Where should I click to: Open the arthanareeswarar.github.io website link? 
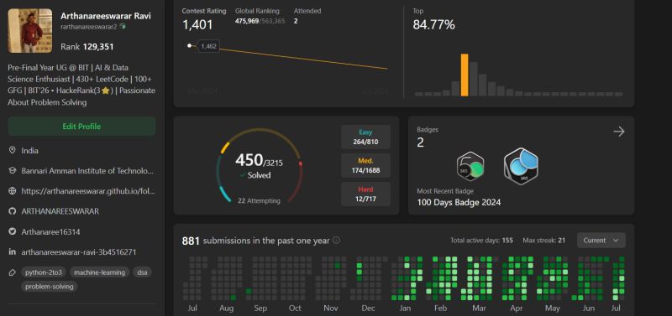tap(88, 191)
